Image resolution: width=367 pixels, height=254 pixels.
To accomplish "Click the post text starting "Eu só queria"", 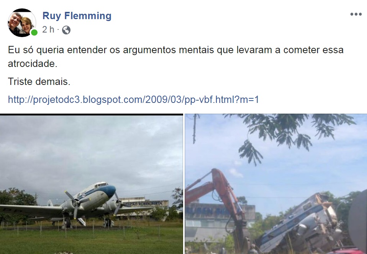I will click(175, 57).
